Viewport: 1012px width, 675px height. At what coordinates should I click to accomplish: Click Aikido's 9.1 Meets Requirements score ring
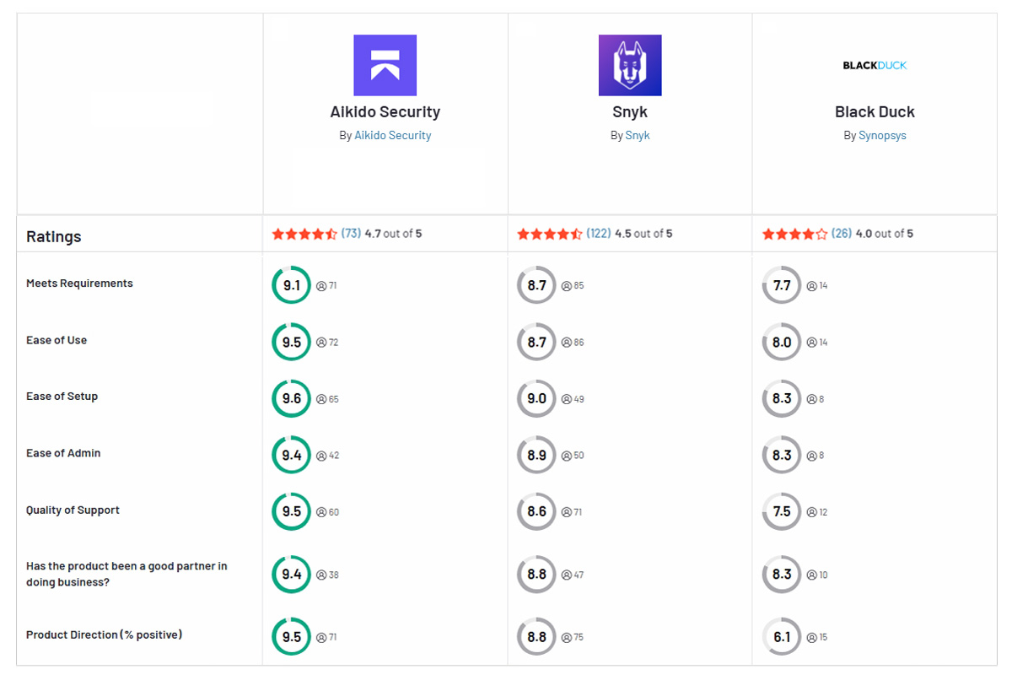(x=291, y=285)
